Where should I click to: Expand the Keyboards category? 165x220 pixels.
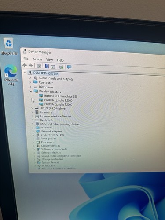coord(33,120)
